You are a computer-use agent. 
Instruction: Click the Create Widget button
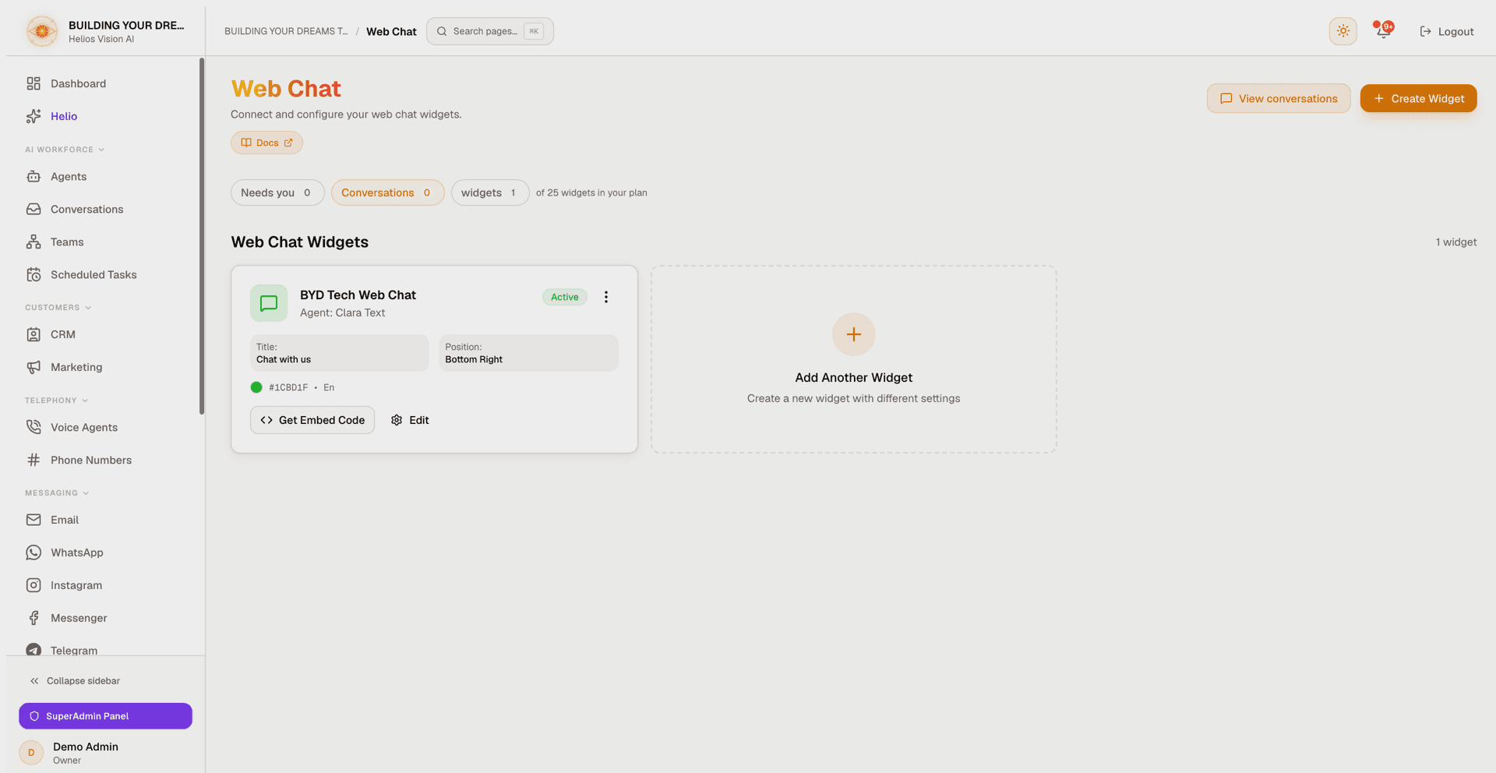(x=1418, y=98)
